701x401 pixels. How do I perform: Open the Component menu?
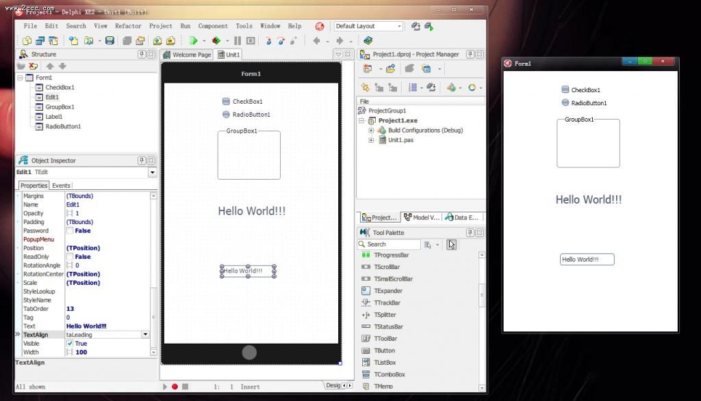[x=213, y=26]
